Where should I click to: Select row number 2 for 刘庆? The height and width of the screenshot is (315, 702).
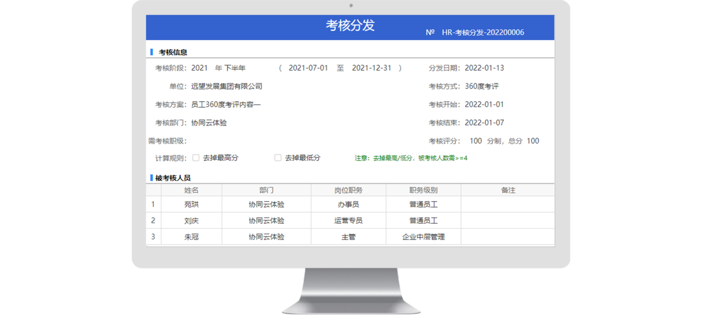click(153, 220)
